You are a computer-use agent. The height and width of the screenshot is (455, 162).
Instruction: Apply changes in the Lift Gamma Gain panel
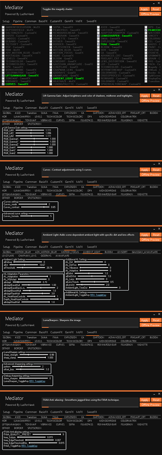coord(145,96)
